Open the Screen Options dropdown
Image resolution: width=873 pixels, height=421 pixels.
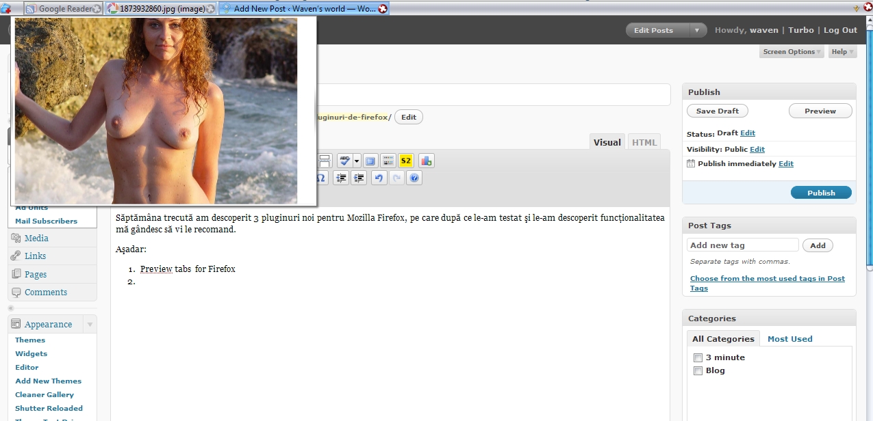(792, 52)
